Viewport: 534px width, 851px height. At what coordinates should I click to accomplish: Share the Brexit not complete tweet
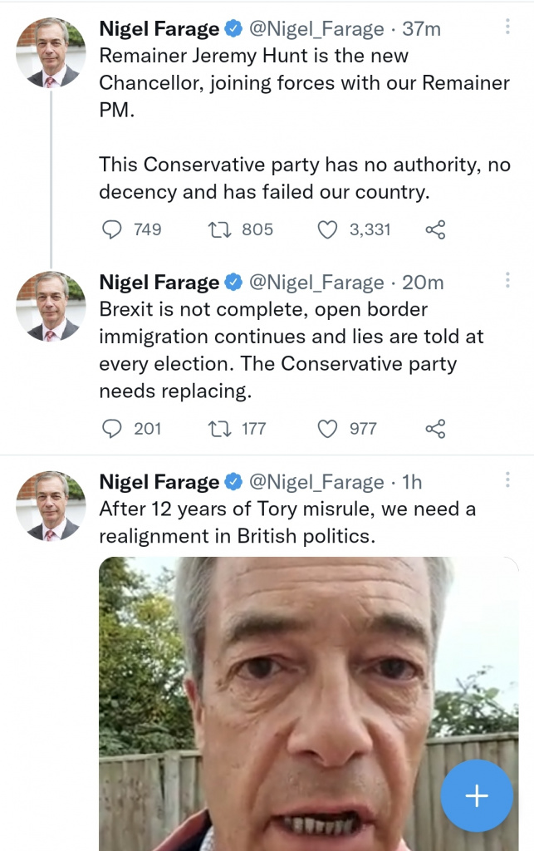coord(435,429)
